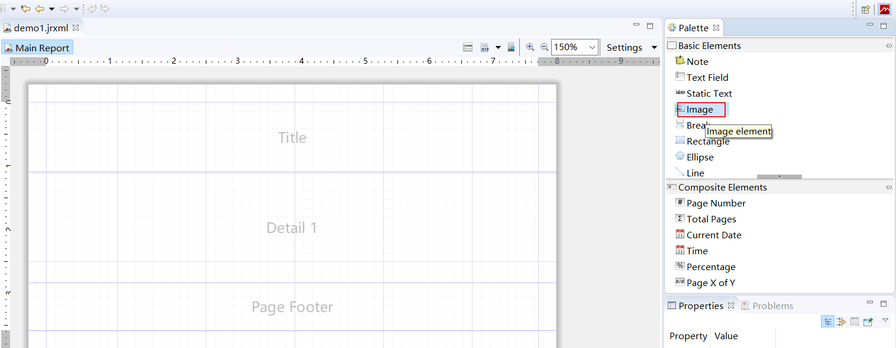Switch to the Properties tab
The image size is (896, 348).
click(x=701, y=306)
